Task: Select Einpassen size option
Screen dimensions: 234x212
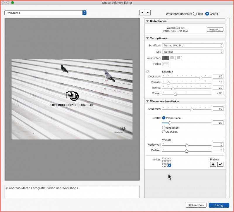Action: [164, 127]
